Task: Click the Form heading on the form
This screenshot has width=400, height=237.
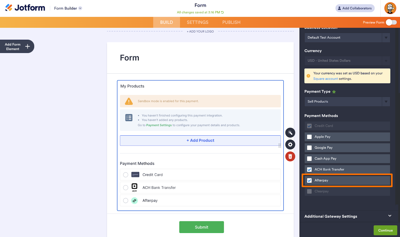Action: (129, 58)
